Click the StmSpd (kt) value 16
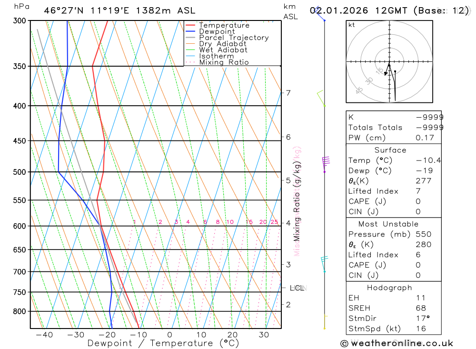 coord(421,329)
